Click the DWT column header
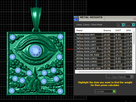This screenshot has width=136, height=102. pos(120,30)
